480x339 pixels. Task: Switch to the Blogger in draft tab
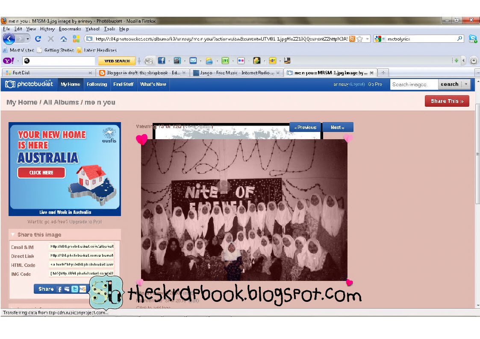tap(143, 73)
